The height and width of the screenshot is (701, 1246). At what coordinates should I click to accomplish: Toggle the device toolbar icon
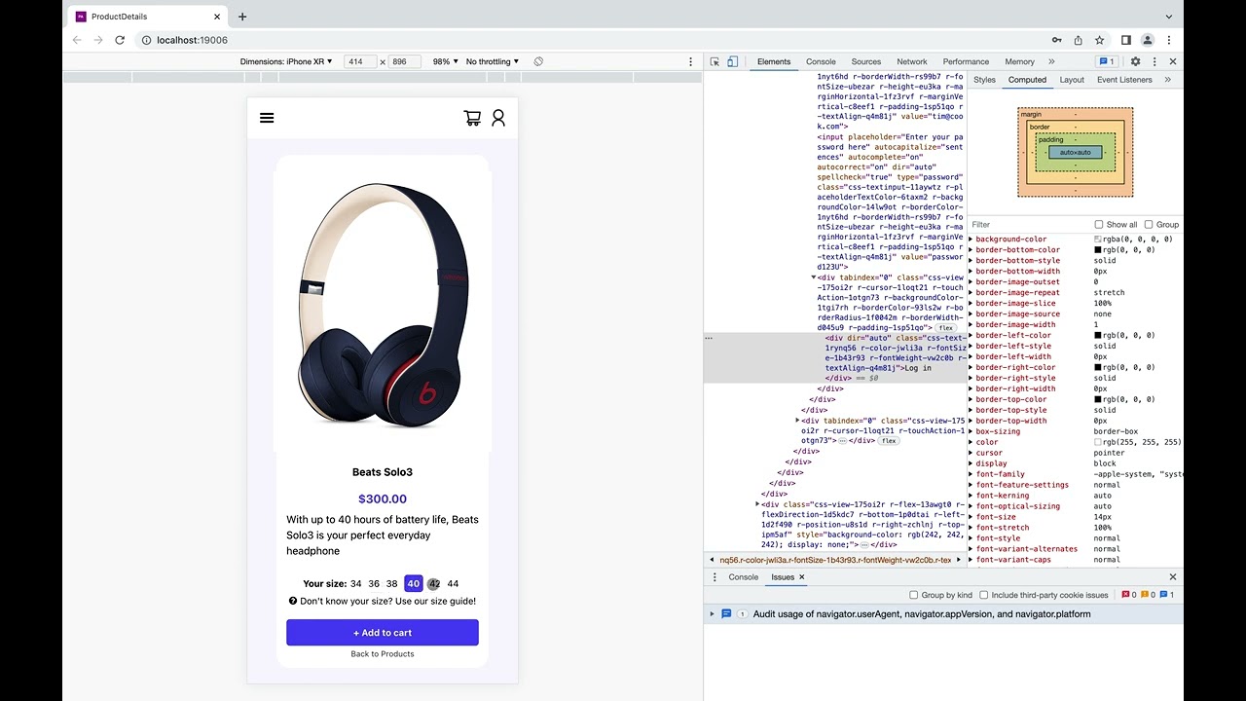(x=733, y=61)
